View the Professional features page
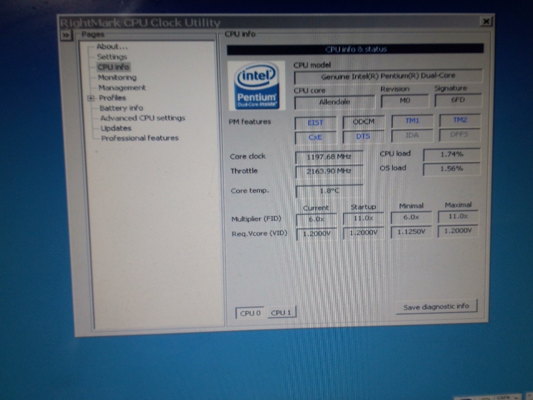 coord(140,138)
